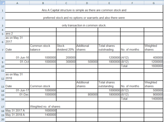Viewport: 164px width, 122px height.
Task: Click cell containing 'ans 2'
Action: (17, 34)
